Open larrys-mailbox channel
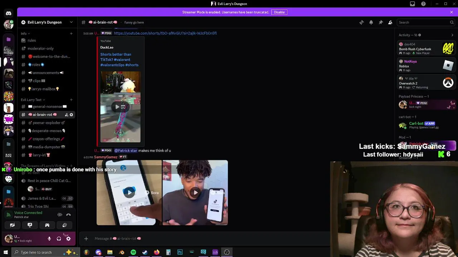The image size is (458, 257). pos(47,89)
